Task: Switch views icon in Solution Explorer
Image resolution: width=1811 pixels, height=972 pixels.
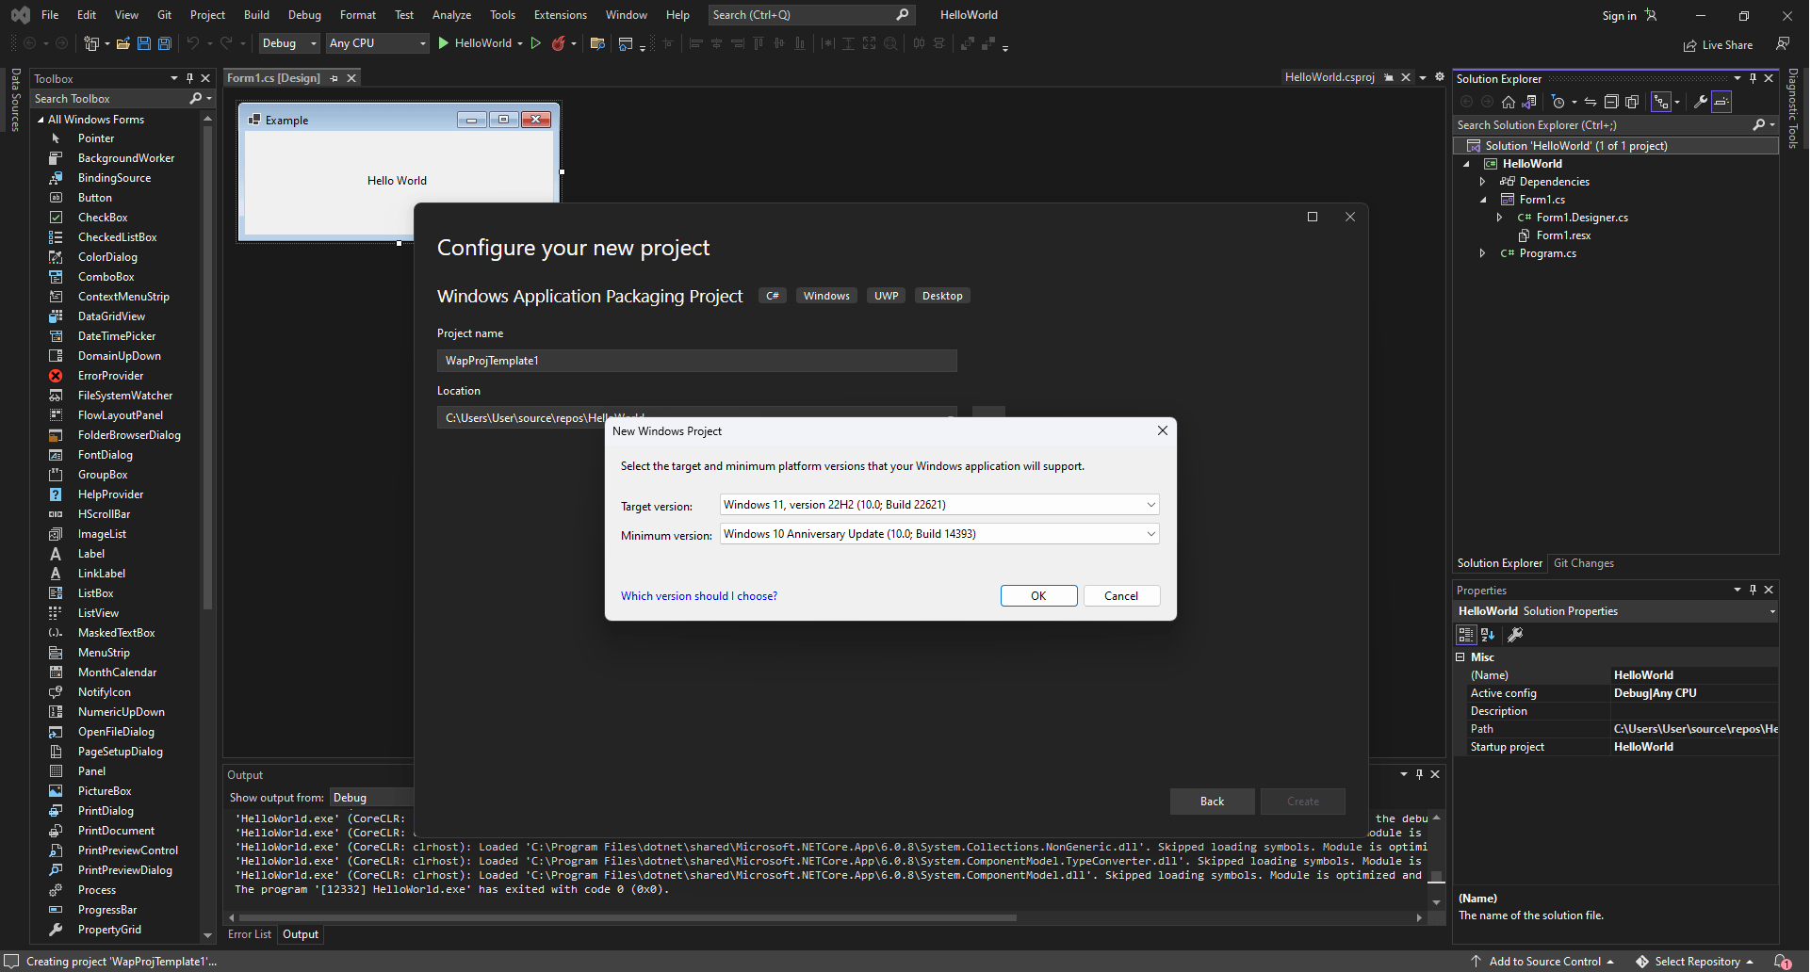Action: click(1529, 102)
